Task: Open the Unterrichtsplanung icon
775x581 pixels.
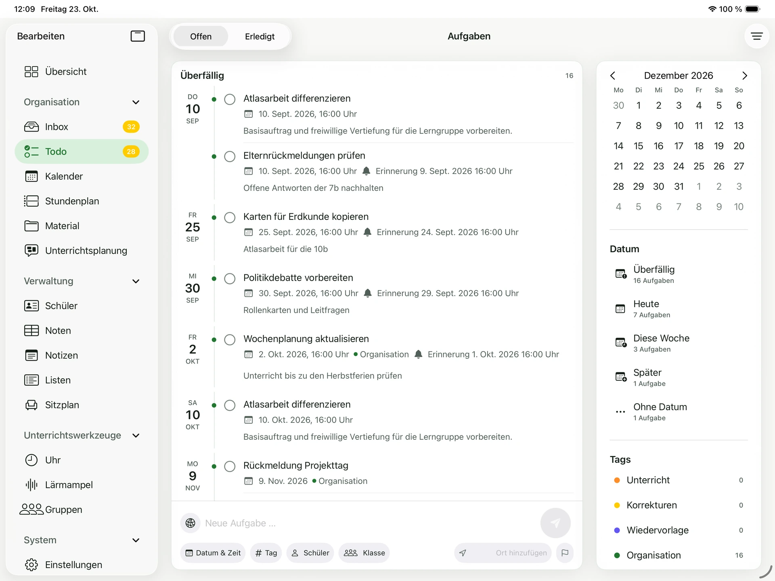Action: (31, 251)
